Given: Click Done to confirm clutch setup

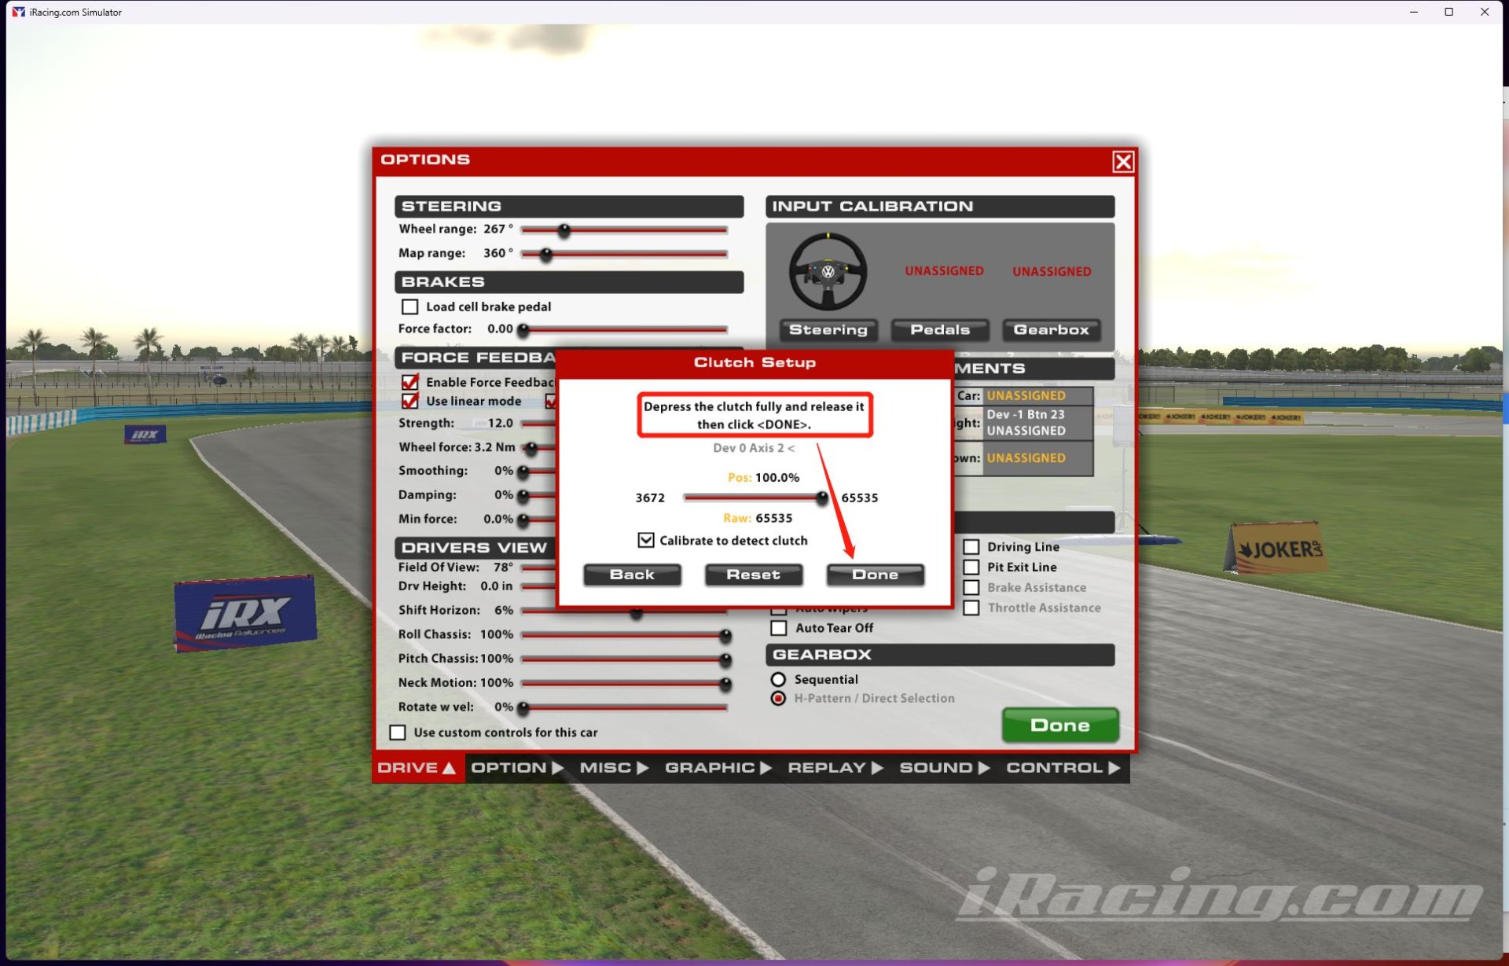Looking at the screenshot, I should [x=876, y=573].
